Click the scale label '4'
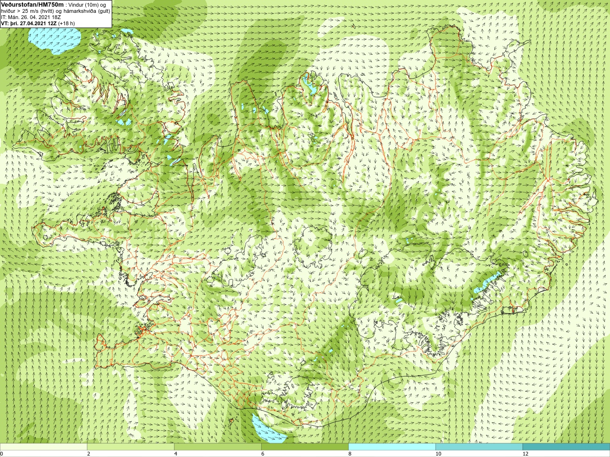The width and height of the screenshot is (610, 457). [176, 454]
